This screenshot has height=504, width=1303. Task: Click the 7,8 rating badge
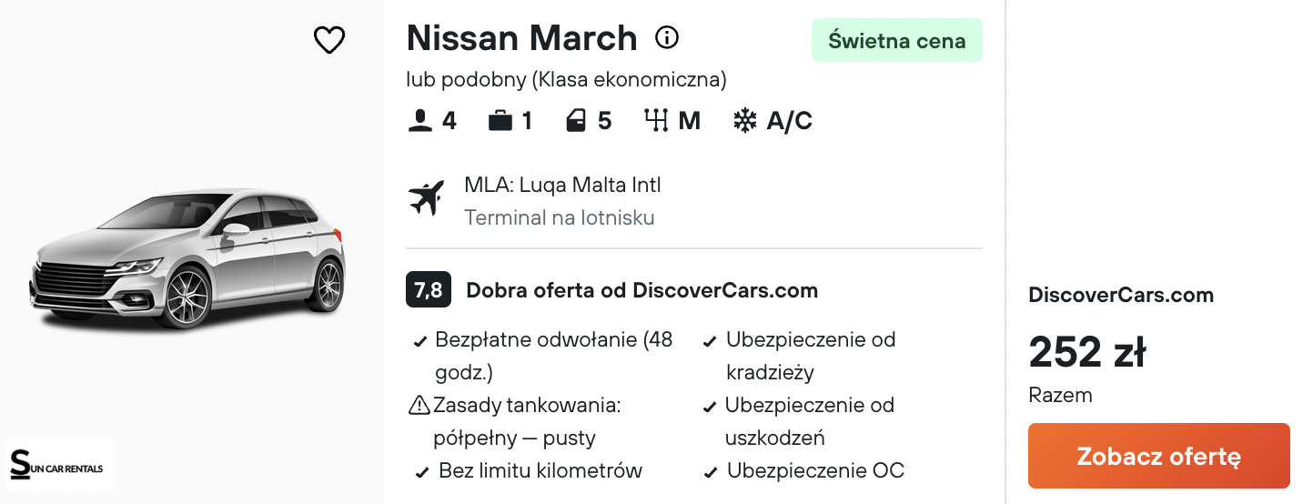click(x=429, y=290)
